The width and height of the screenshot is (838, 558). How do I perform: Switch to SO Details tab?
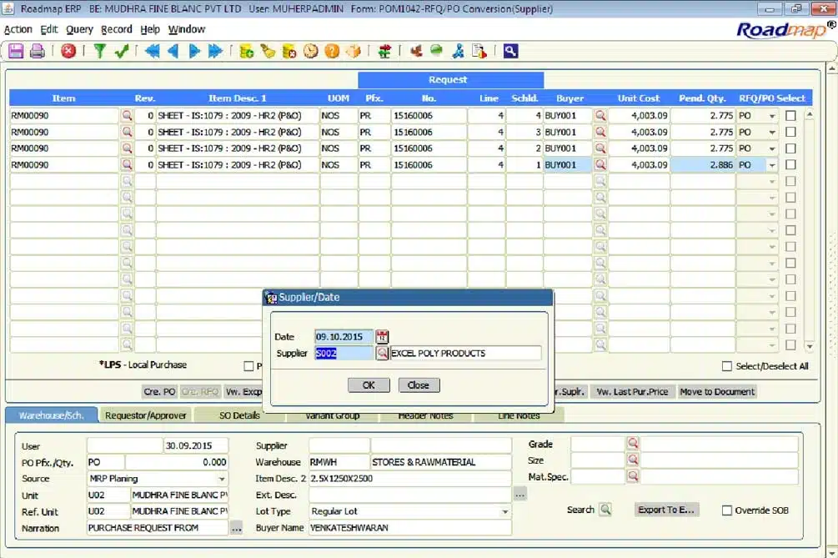click(239, 415)
